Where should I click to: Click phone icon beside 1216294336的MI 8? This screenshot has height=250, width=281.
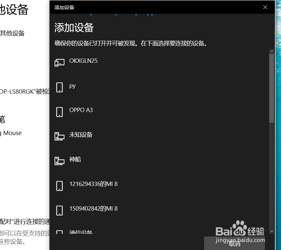59,186
